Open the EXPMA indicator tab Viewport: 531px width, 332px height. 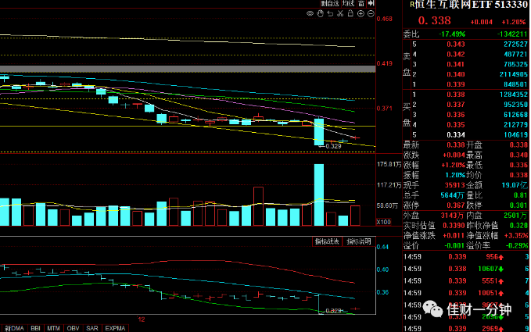[x=115, y=328]
